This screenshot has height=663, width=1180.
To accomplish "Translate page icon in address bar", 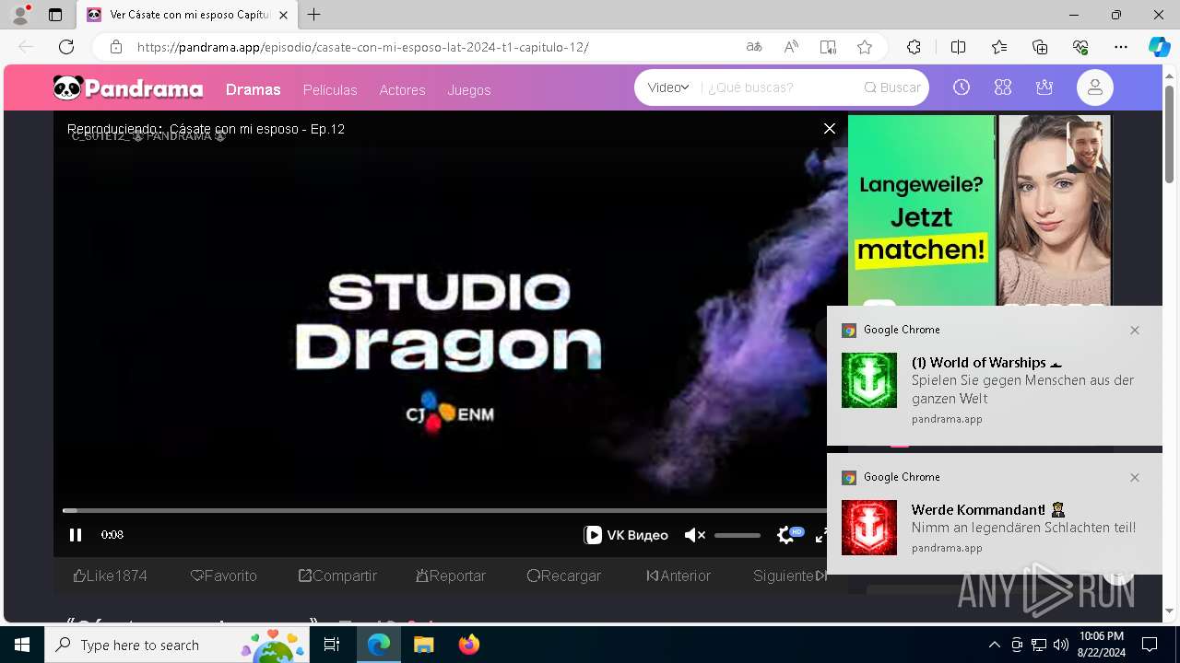I will point(754,47).
